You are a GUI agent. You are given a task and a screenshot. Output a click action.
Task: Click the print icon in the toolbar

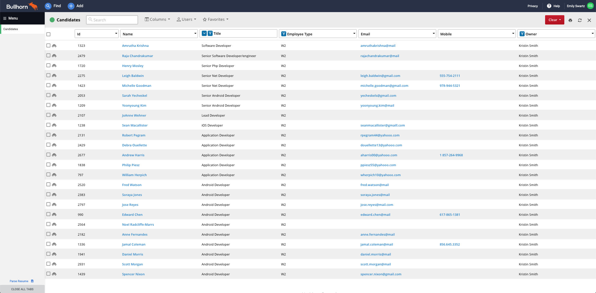(570, 20)
